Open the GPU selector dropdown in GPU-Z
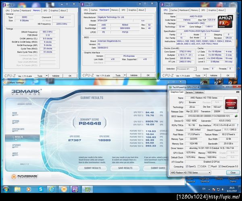This screenshot has width=242, height=201. (x=191, y=173)
